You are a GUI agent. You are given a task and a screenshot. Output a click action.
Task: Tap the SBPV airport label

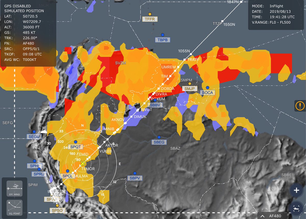pos(135,178)
